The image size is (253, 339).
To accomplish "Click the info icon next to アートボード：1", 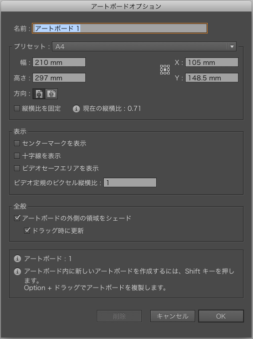I will point(17,259).
